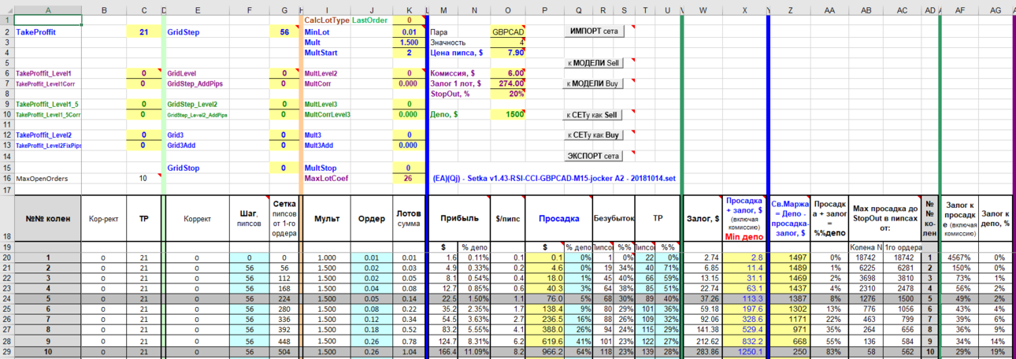Select row 16 header

(x=7, y=179)
